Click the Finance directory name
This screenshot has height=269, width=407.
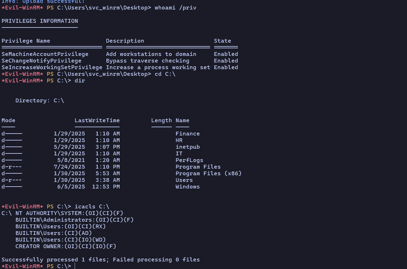(188, 134)
